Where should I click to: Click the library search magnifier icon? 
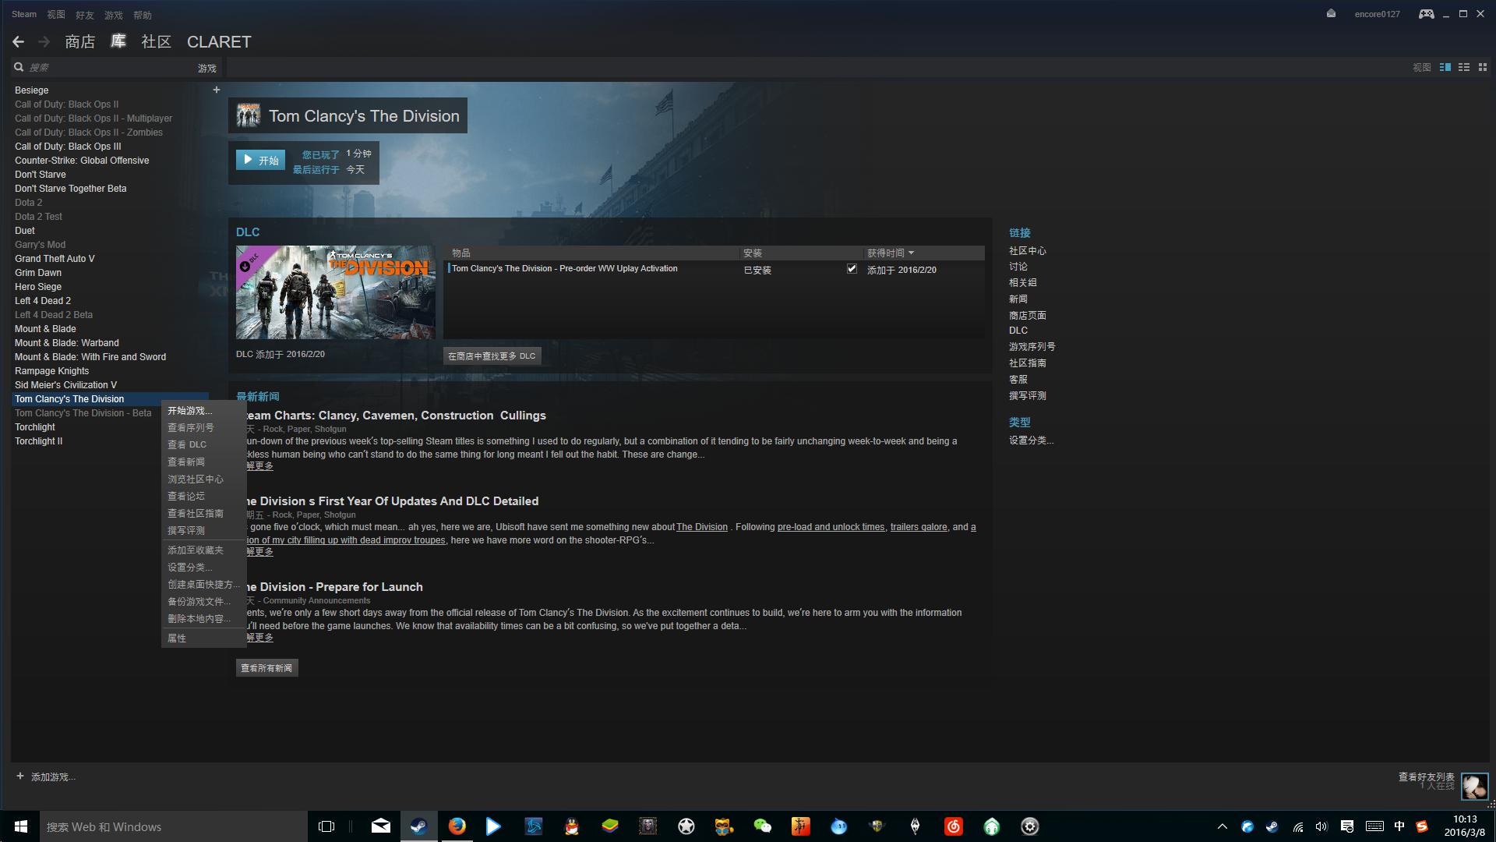click(19, 68)
